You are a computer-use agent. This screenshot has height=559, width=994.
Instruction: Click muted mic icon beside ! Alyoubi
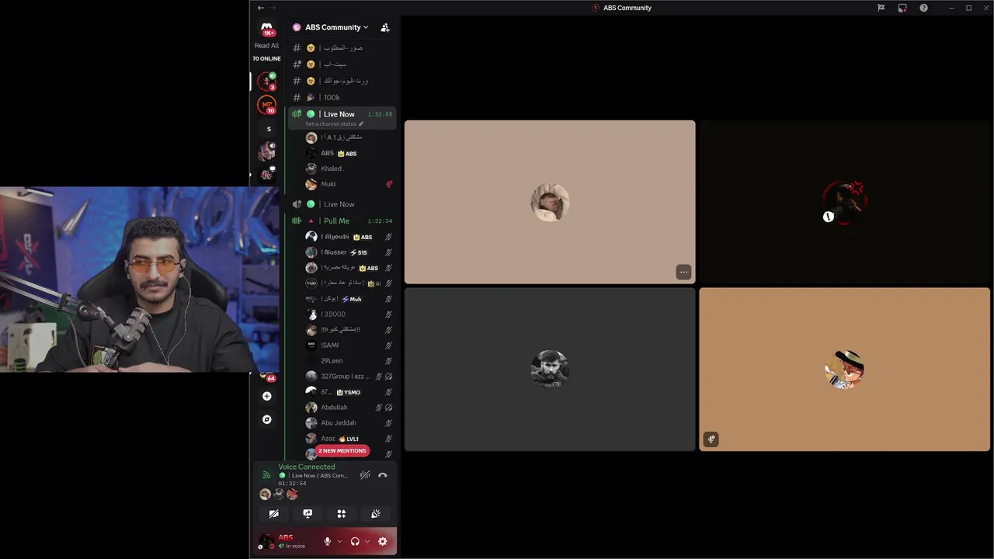pyautogui.click(x=389, y=237)
